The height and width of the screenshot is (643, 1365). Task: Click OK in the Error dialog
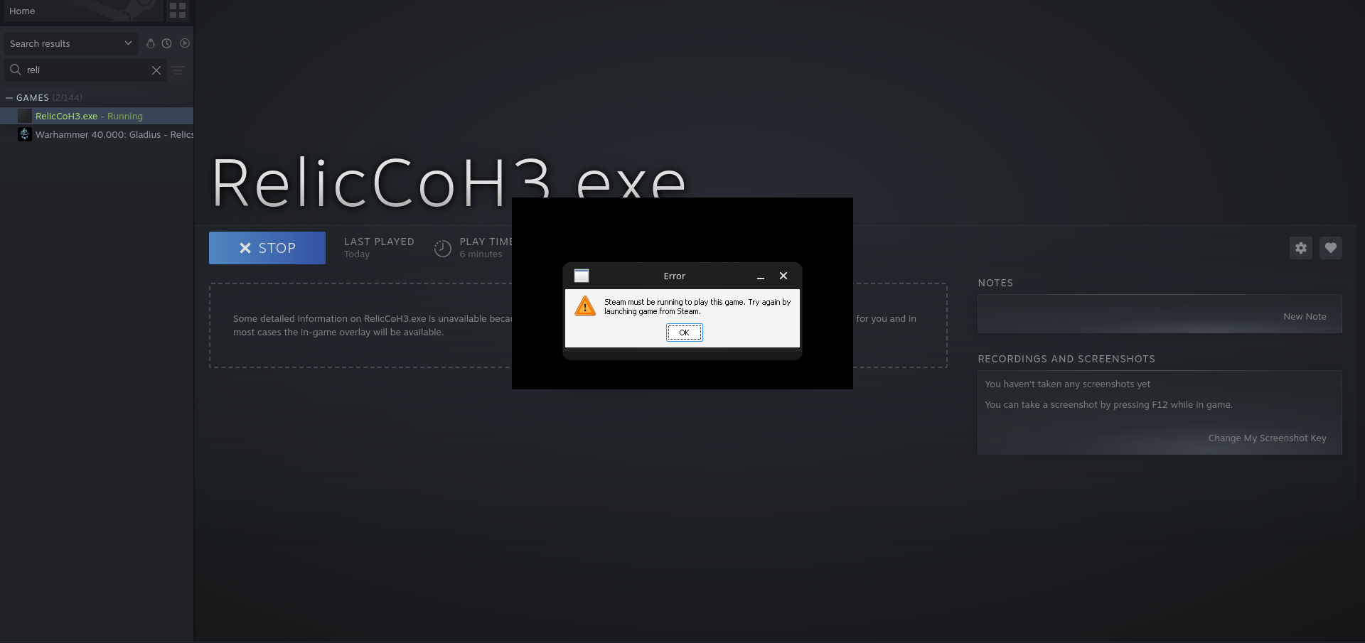point(684,333)
